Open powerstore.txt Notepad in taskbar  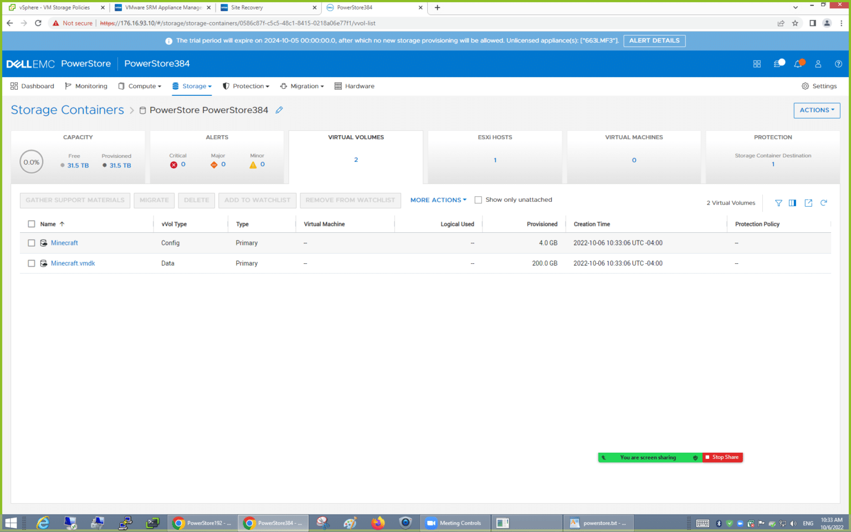point(598,523)
